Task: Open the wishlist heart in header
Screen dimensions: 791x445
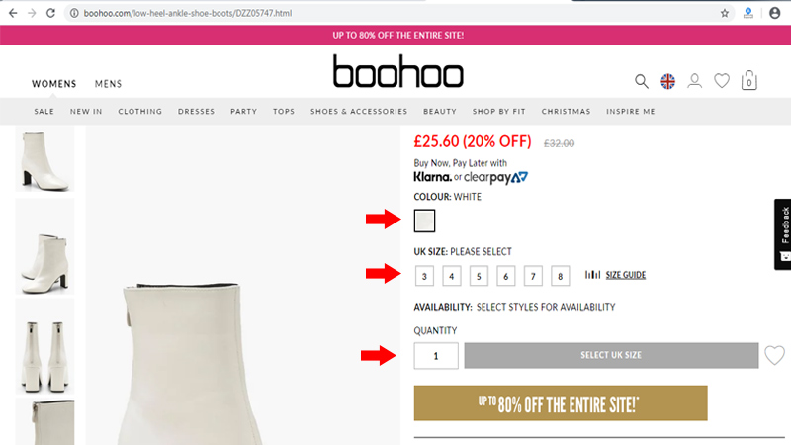Action: coord(722,81)
